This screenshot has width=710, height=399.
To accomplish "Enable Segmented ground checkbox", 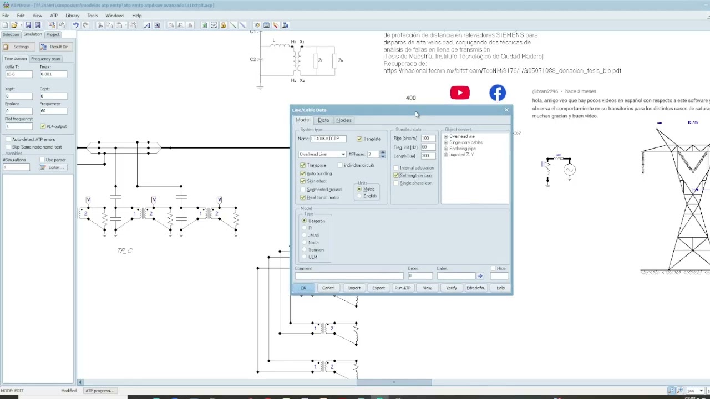I will 303,190.
